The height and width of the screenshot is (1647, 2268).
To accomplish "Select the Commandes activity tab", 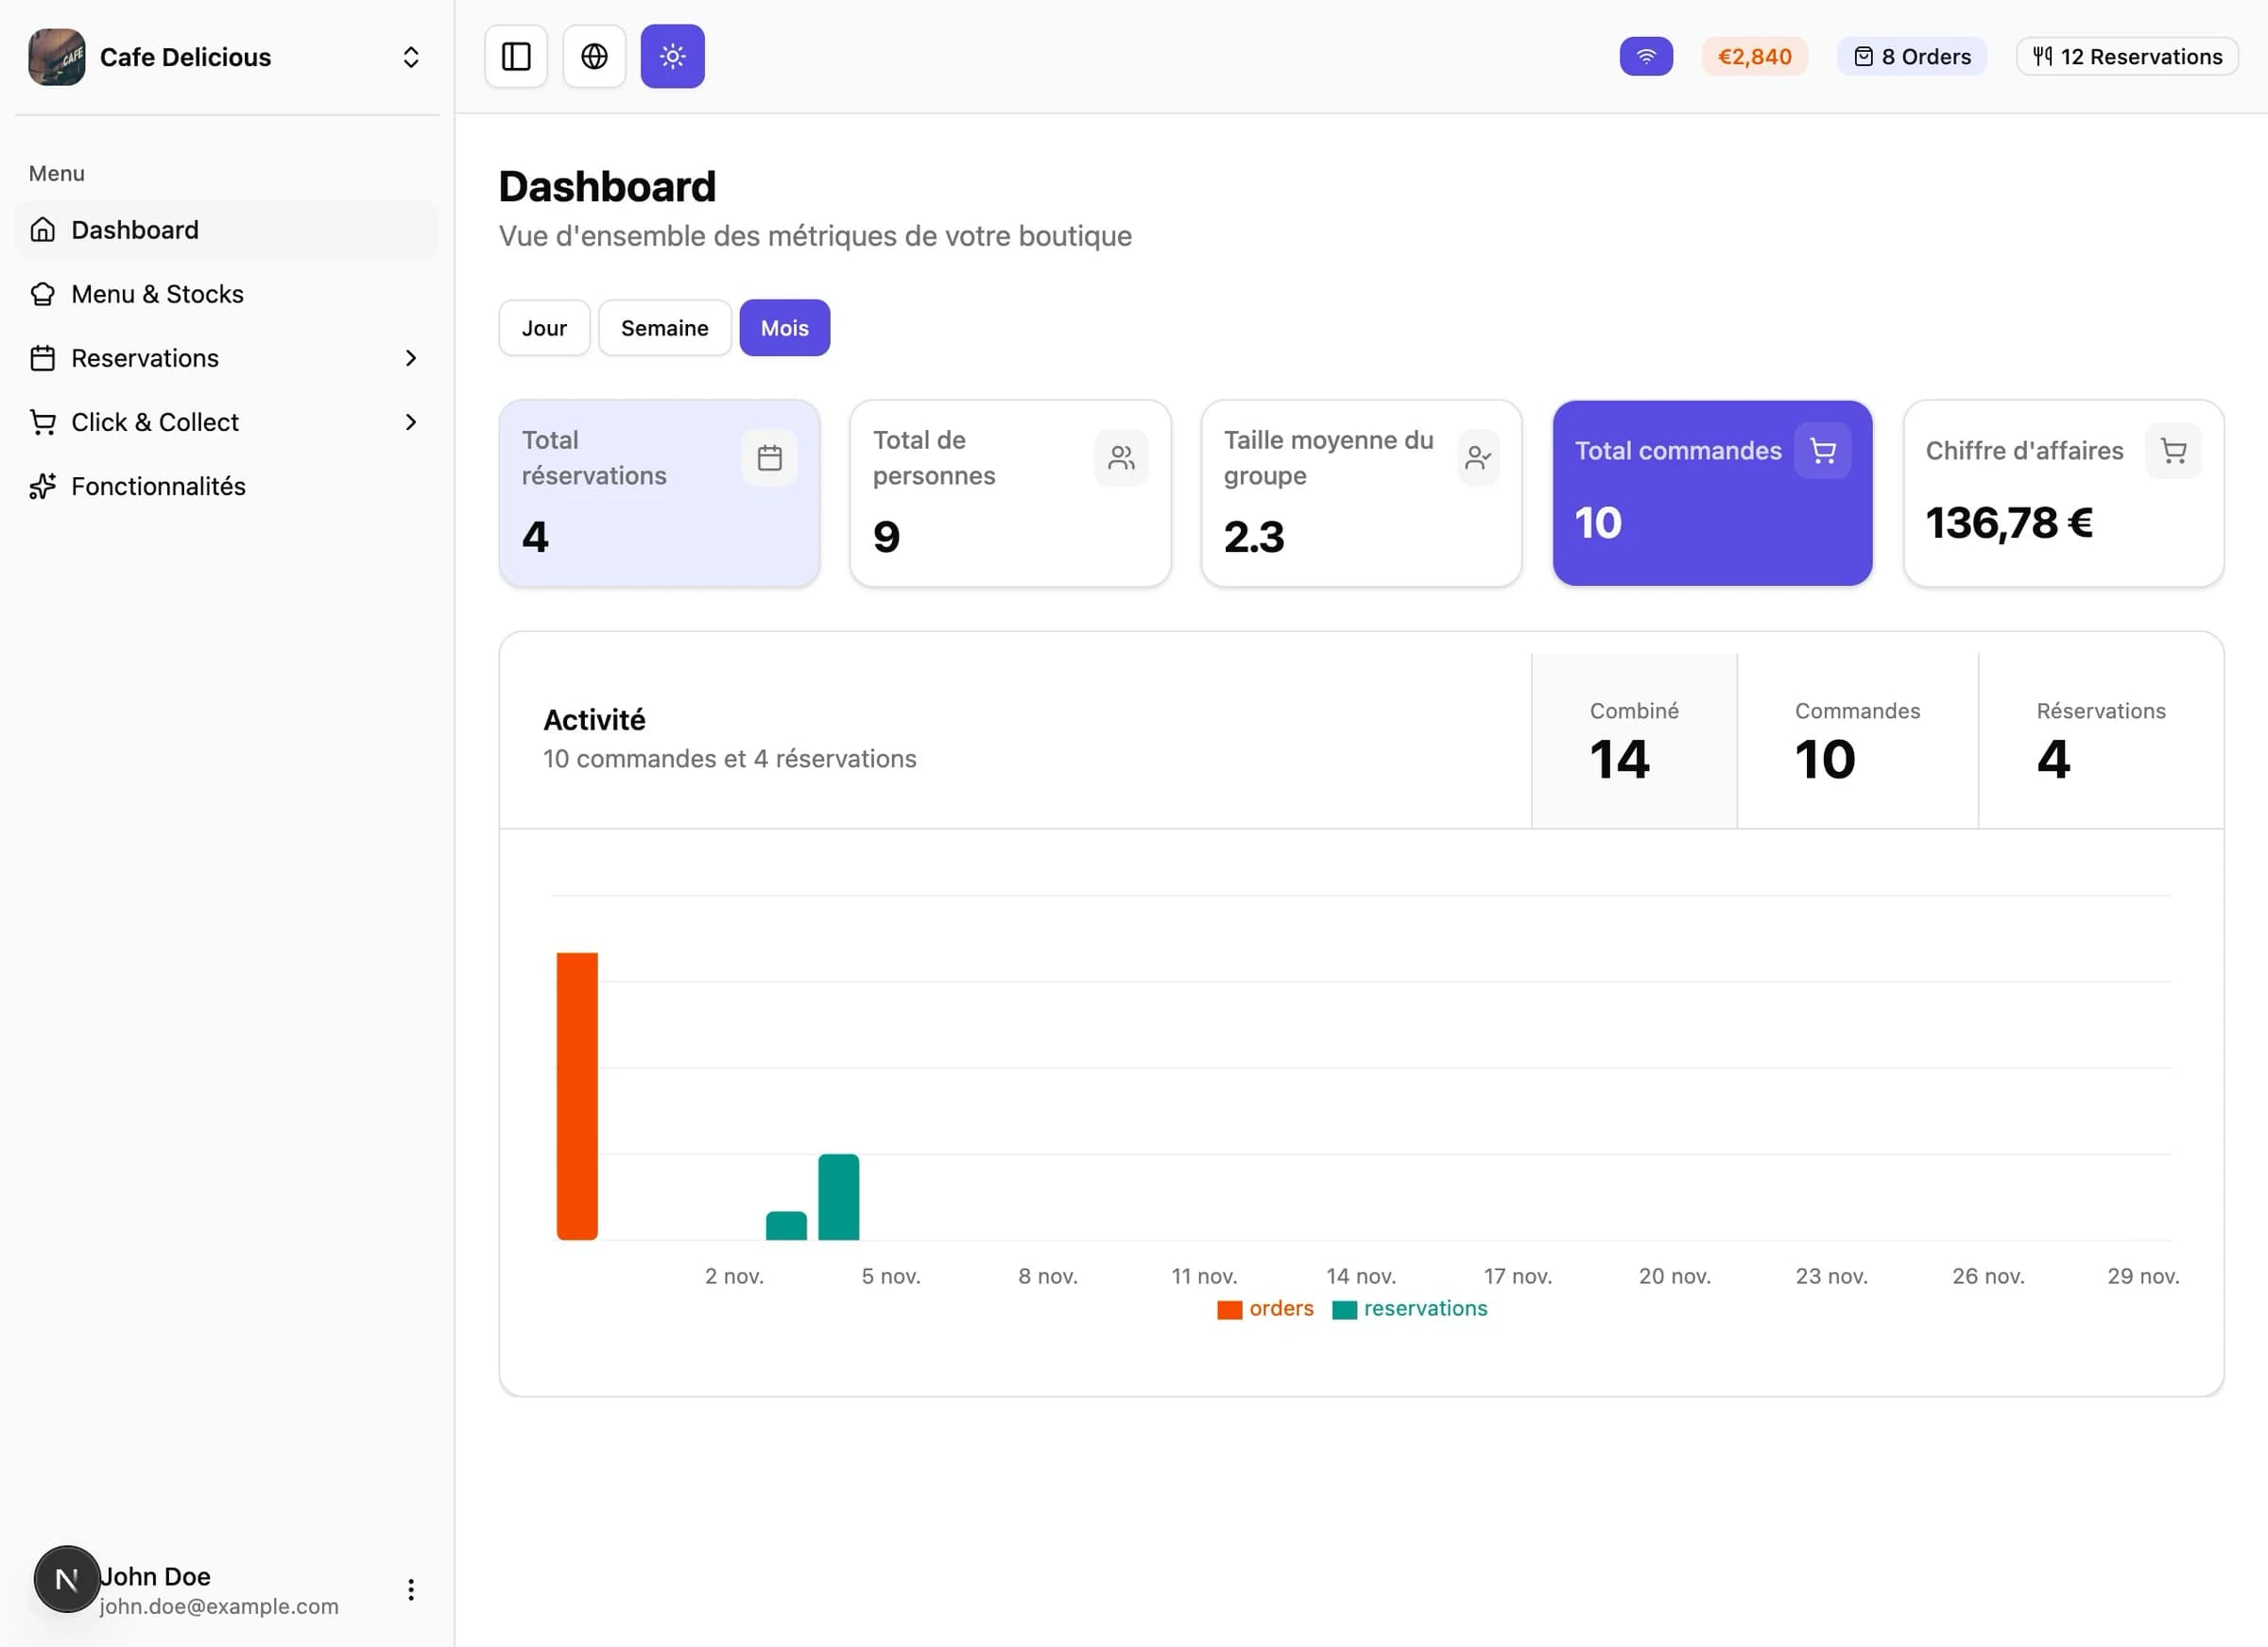I will [x=1857, y=740].
